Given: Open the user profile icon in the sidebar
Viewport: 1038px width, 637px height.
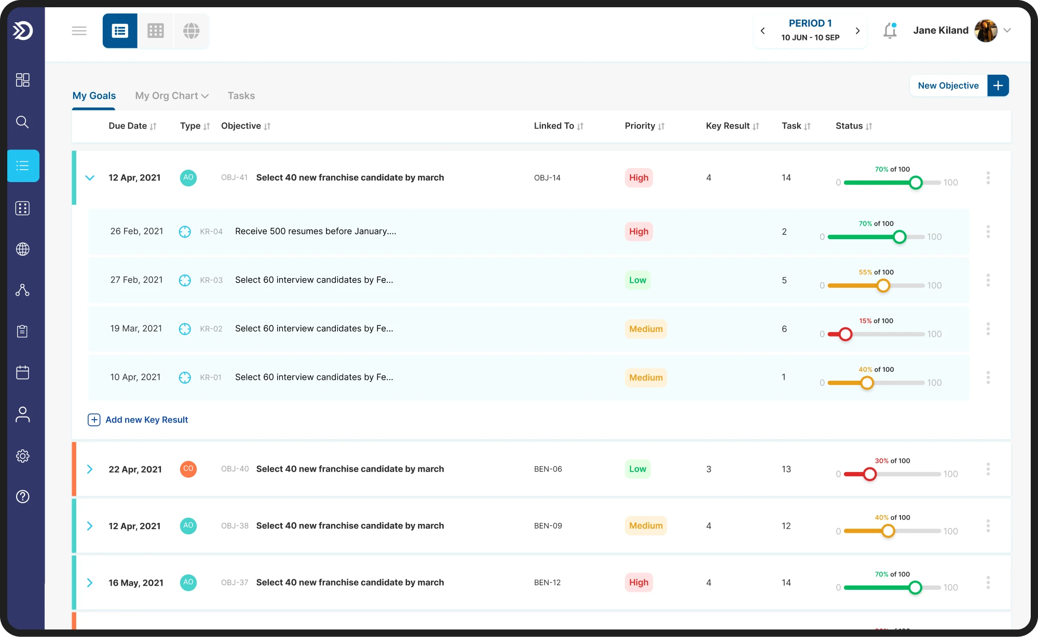Looking at the screenshot, I should click(x=22, y=414).
